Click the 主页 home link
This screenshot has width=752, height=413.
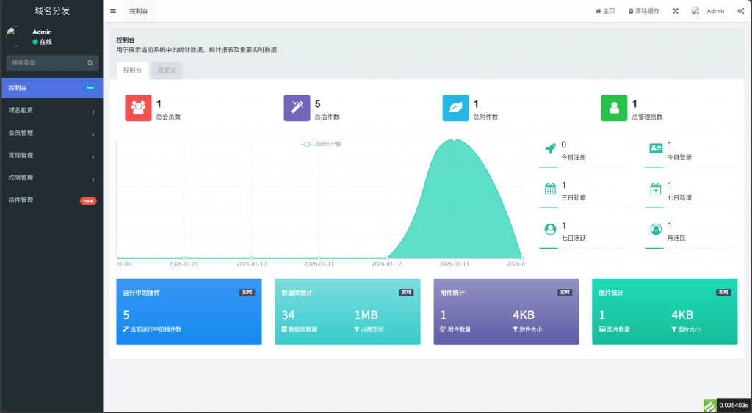(x=605, y=11)
